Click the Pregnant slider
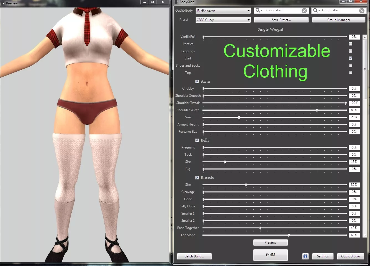370x266 pixels. [x=274, y=147]
